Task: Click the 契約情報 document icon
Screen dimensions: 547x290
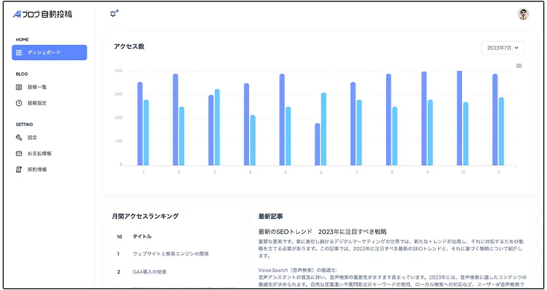Action: [x=19, y=169]
